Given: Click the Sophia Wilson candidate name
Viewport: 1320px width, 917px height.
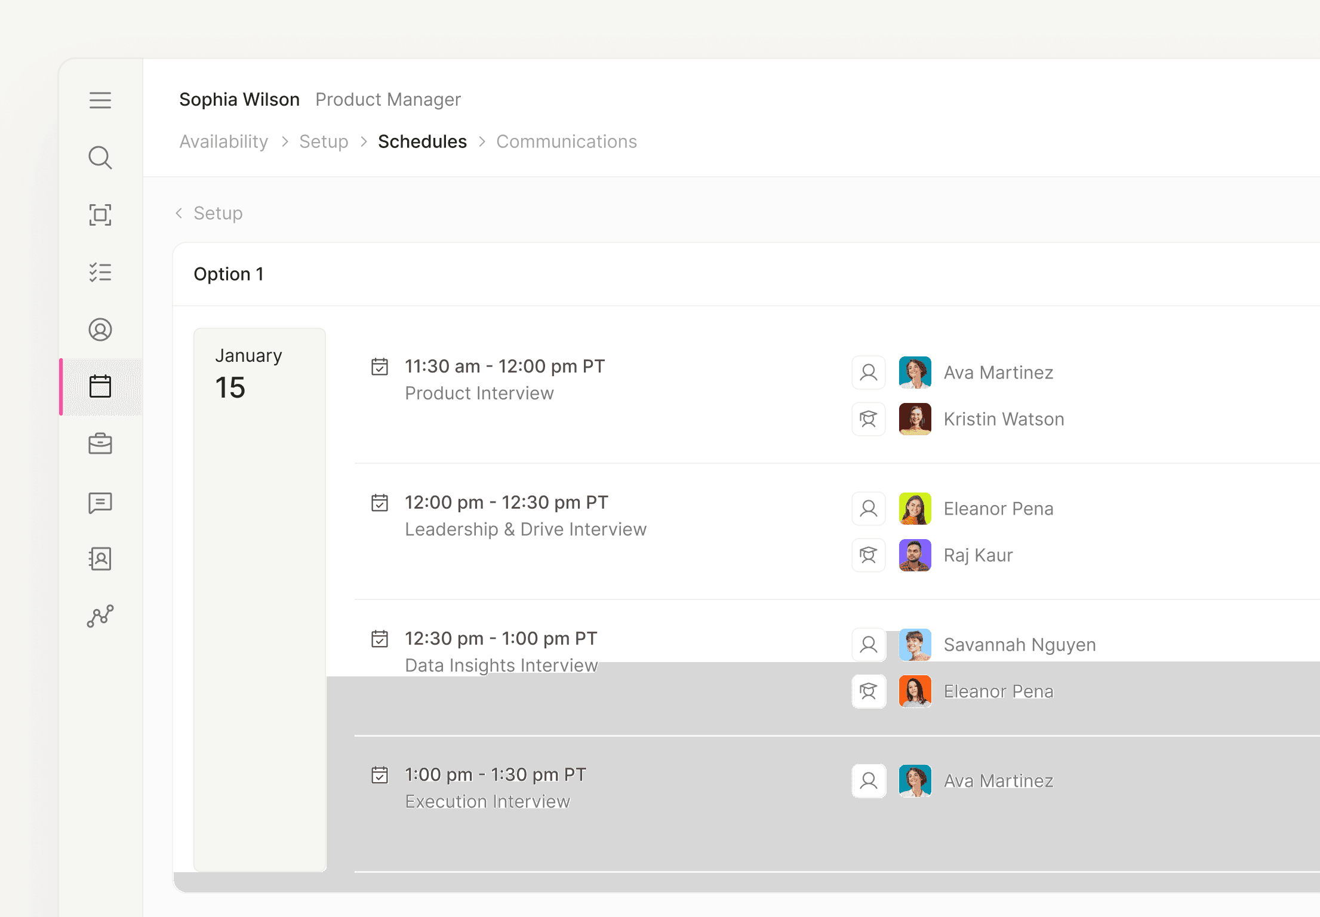Looking at the screenshot, I should [x=239, y=99].
